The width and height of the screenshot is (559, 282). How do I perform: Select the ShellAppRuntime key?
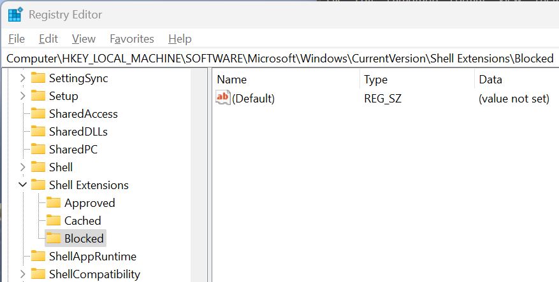point(92,256)
